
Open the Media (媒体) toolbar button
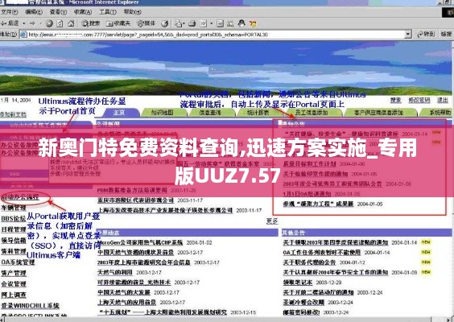coord(146,23)
